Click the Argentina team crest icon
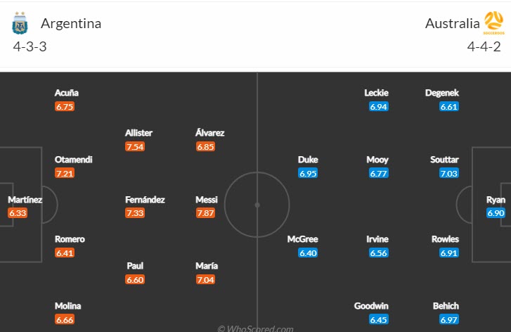The width and height of the screenshot is (511, 332). 19,23
